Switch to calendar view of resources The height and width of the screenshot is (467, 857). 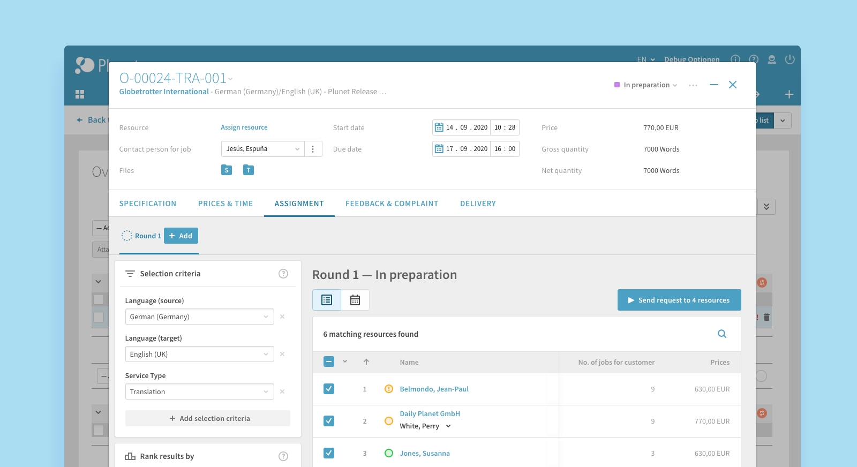355,300
